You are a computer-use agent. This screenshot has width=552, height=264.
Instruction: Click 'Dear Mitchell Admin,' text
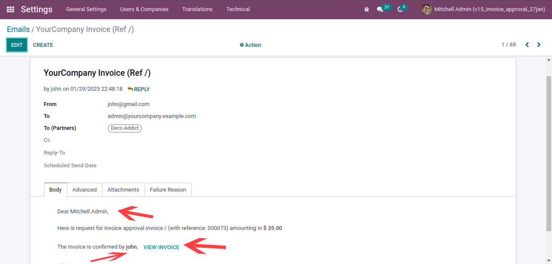pyautogui.click(x=83, y=211)
